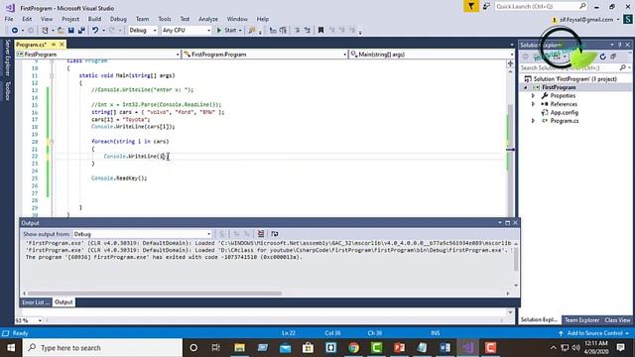The image size is (635, 357).
Task: Click the Open File folder icon
Action: click(61, 31)
